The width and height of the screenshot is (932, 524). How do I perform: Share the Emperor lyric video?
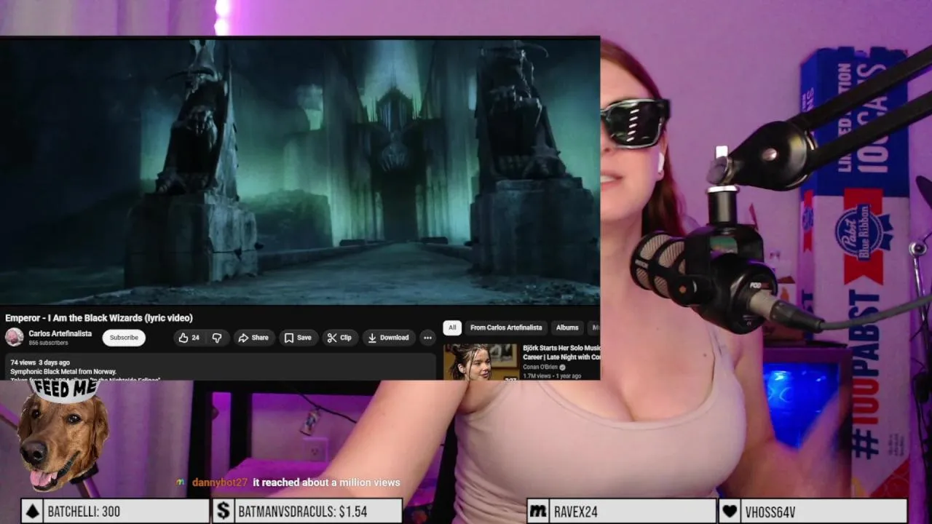coord(253,338)
